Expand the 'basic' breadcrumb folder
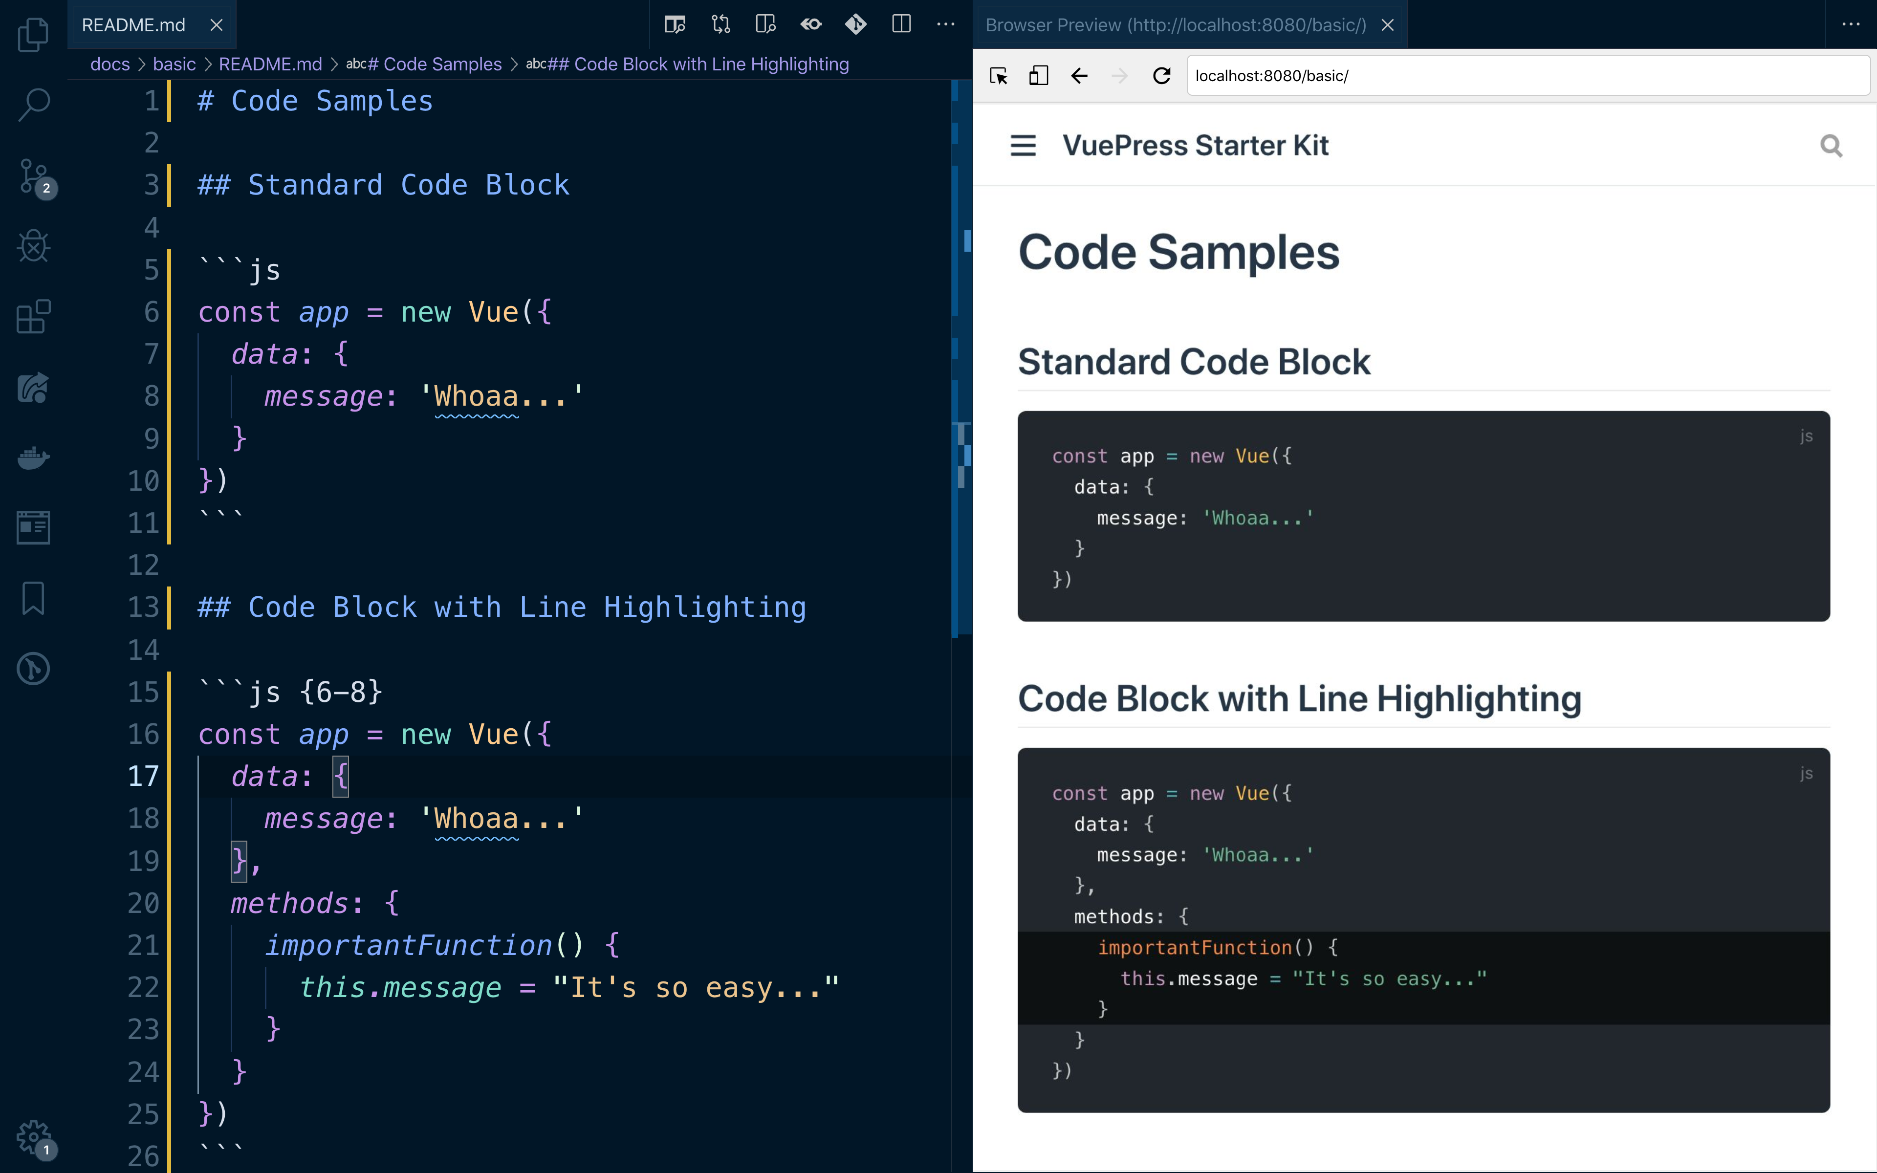1877x1173 pixels. pos(174,64)
